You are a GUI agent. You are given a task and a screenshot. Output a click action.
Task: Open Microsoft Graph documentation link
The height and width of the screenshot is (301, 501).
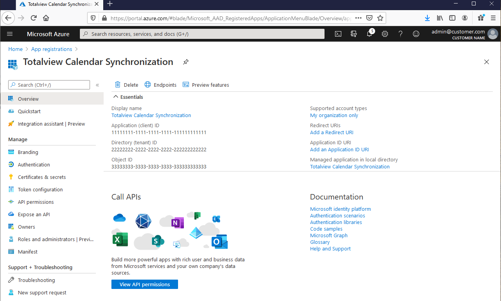point(329,235)
